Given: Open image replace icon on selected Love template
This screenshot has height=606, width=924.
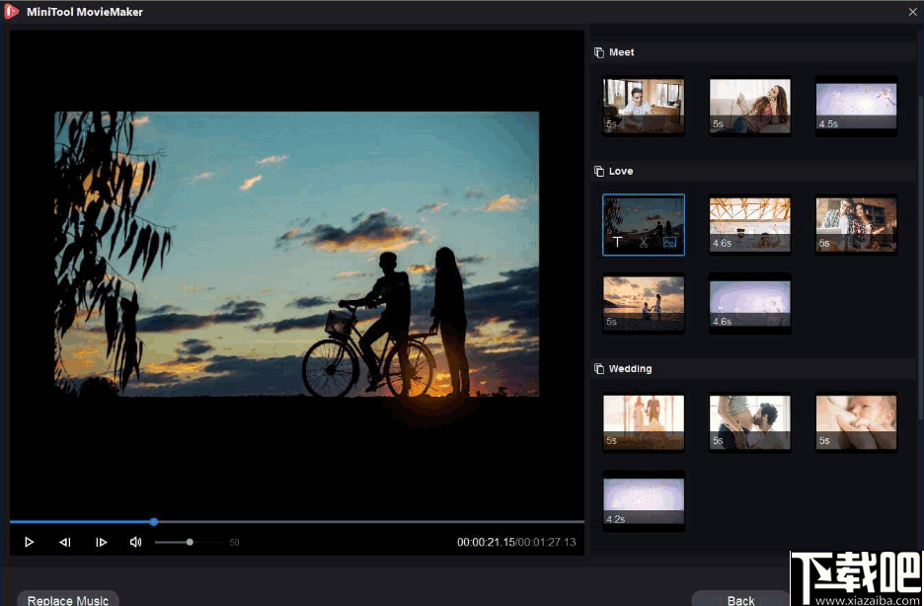Looking at the screenshot, I should click(x=669, y=241).
